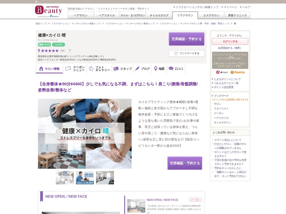Select the ヘアサロン navigation tab
This screenshot has height=214, width=286.
click(80, 15)
